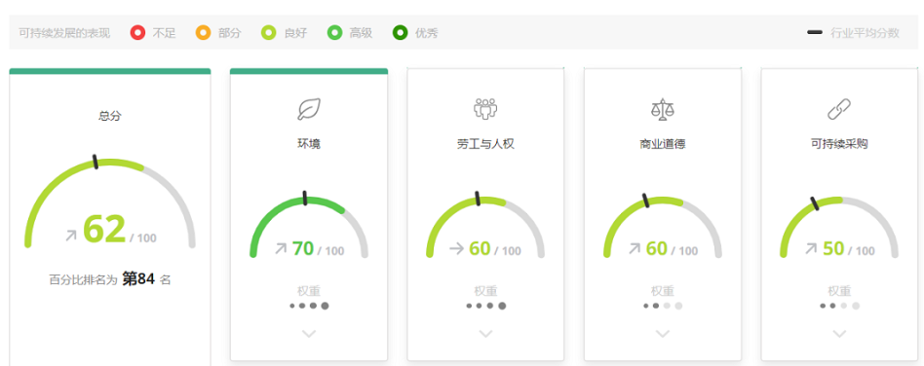This screenshot has width=924, height=366.
Task: Click the 劳工与人权 card title
Action: (x=485, y=144)
